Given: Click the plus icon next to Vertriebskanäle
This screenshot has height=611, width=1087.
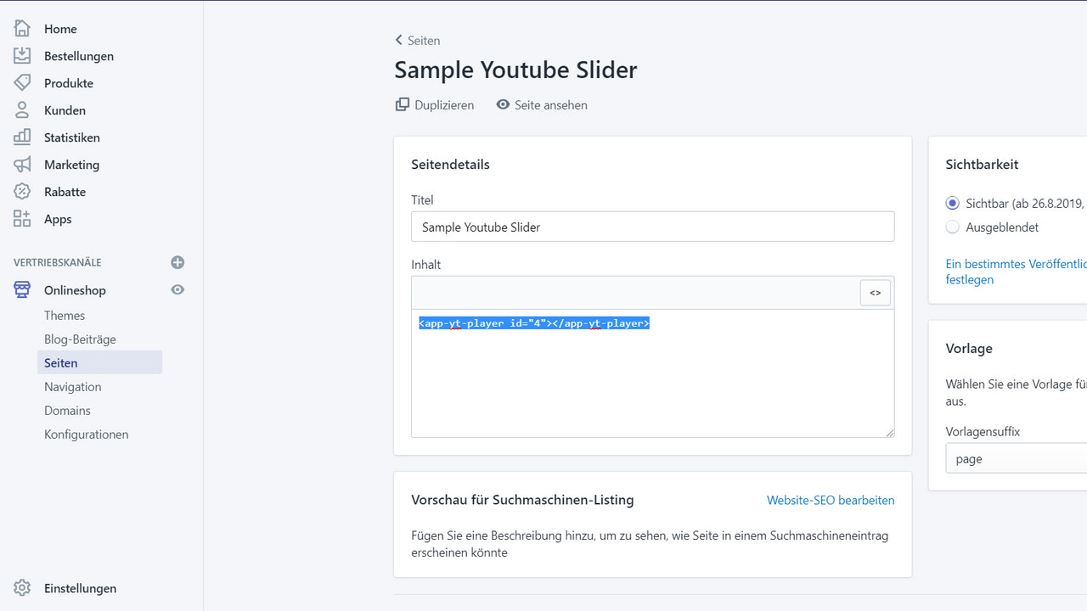Looking at the screenshot, I should click(177, 262).
